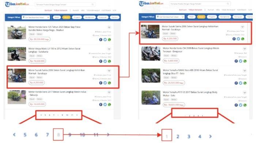Image resolution: width=256 pixels, height=143 pixels.
Task: Share Yamaha NMAX 2018 Solo listing via WhatsApp
Action: [245, 83]
